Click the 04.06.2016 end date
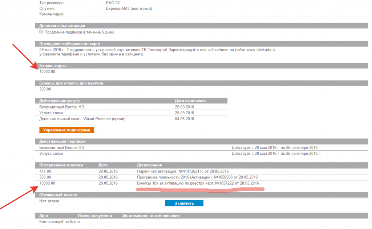 (185, 119)
